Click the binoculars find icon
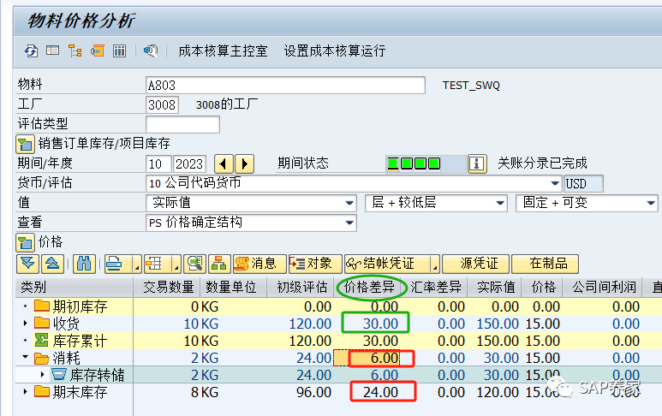This screenshot has width=662, height=416. pyautogui.click(x=84, y=264)
